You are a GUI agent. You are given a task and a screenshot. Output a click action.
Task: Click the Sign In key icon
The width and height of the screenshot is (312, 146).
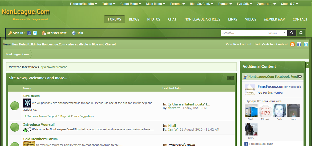[x=10, y=33]
